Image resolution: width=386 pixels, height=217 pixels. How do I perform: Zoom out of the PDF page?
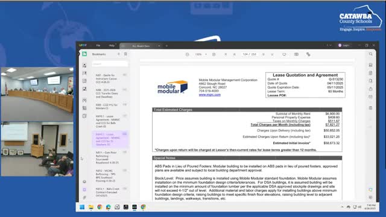tap(188, 54)
